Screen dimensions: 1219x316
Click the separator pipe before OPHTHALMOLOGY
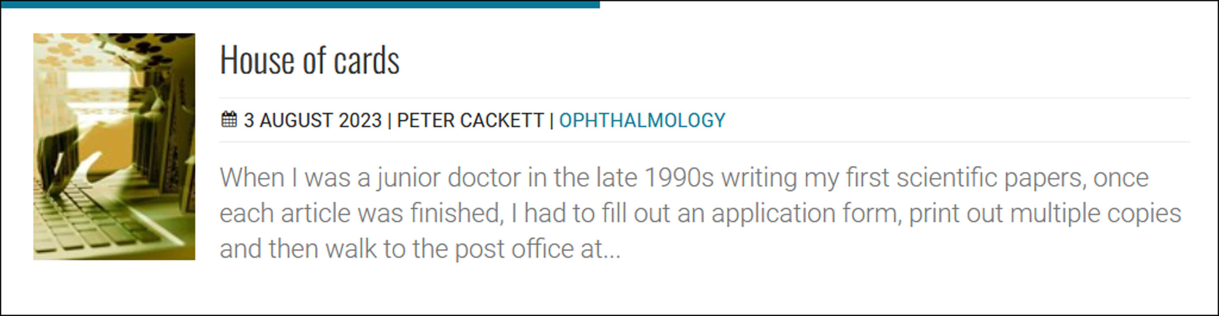click(551, 120)
